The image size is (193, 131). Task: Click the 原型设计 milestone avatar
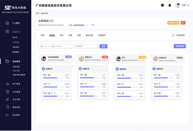[81, 59]
